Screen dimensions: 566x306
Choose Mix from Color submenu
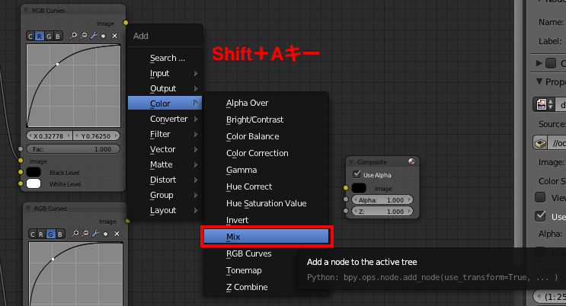click(x=267, y=237)
